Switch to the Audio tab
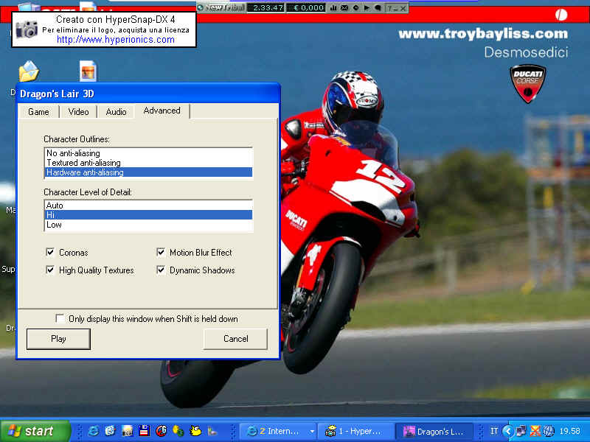590x442 pixels. click(x=116, y=112)
